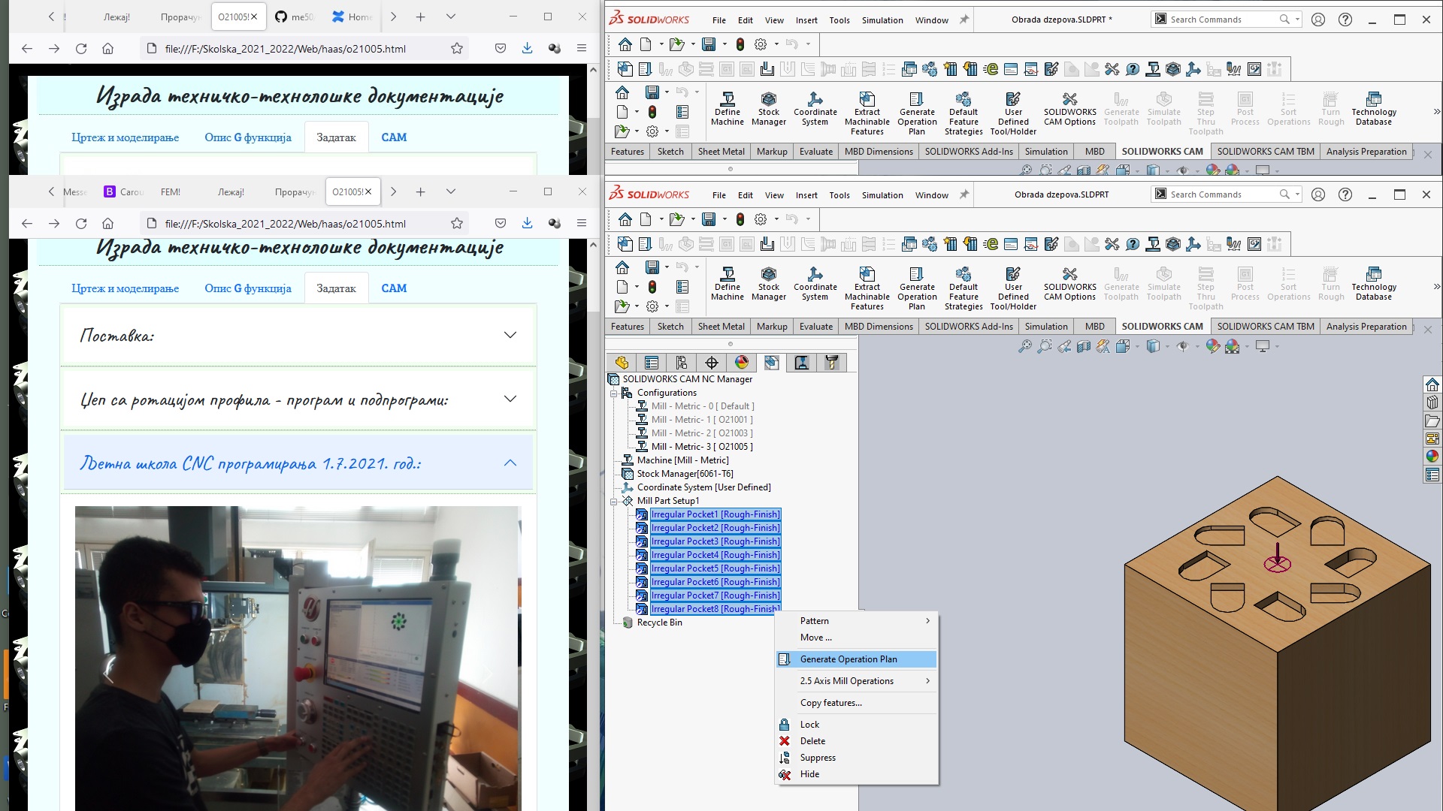The image size is (1443, 811).
Task: Click Downloads icon in lower browser toolbar
Action: [x=527, y=223]
